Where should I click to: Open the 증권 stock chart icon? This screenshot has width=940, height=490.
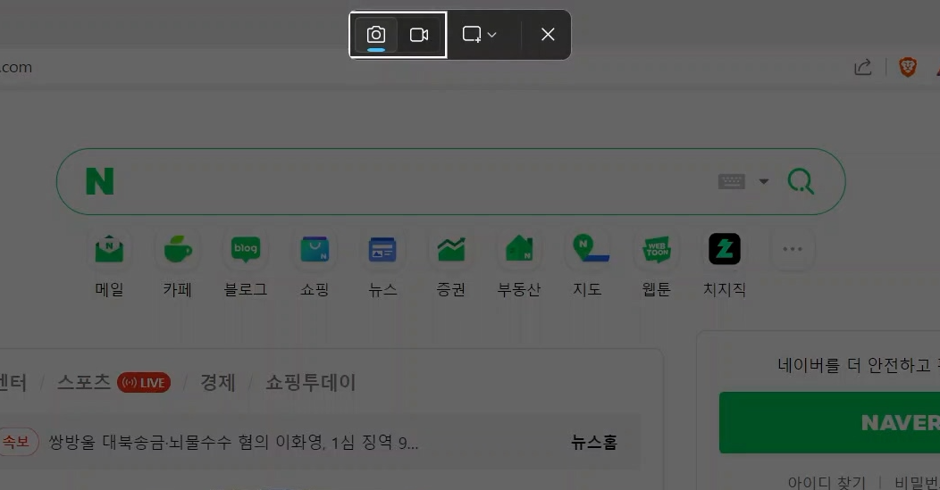pos(451,249)
